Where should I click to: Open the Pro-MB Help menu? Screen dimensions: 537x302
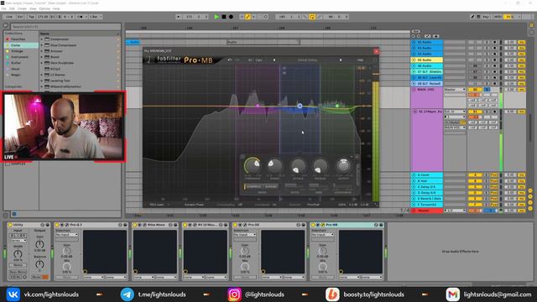click(x=360, y=60)
